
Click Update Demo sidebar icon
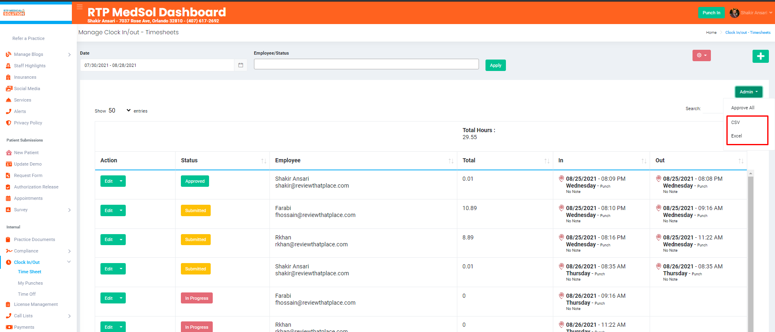[9, 164]
